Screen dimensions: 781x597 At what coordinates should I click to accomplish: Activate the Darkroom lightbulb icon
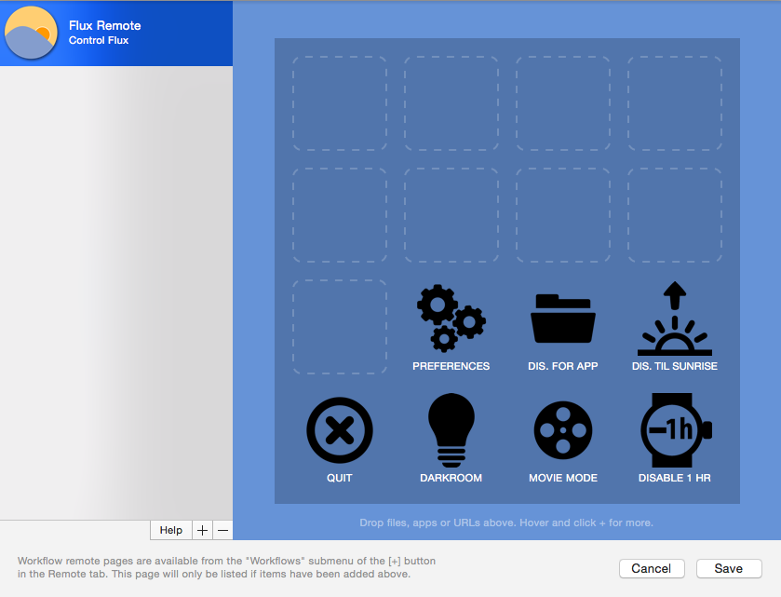[451, 429]
